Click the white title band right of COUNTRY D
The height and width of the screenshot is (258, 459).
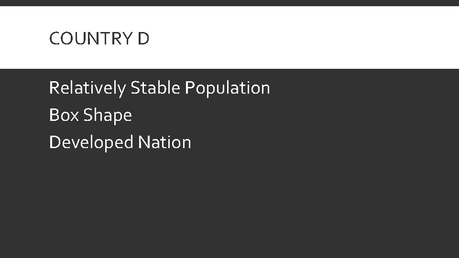coord(305,38)
